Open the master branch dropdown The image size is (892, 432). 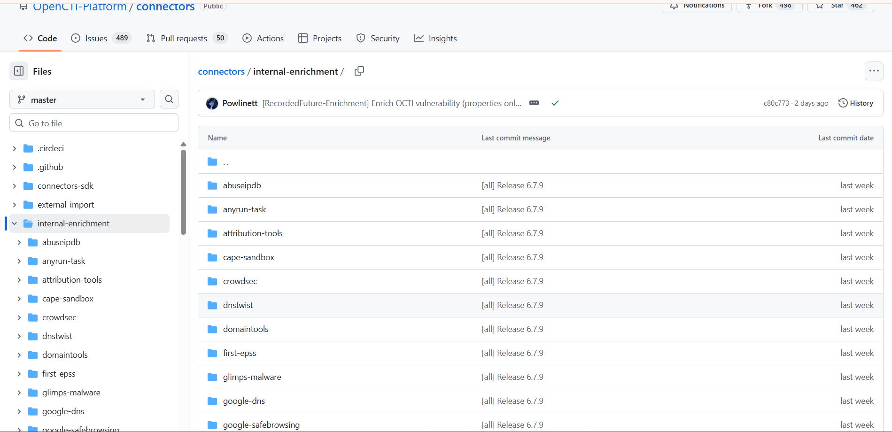[x=82, y=100]
